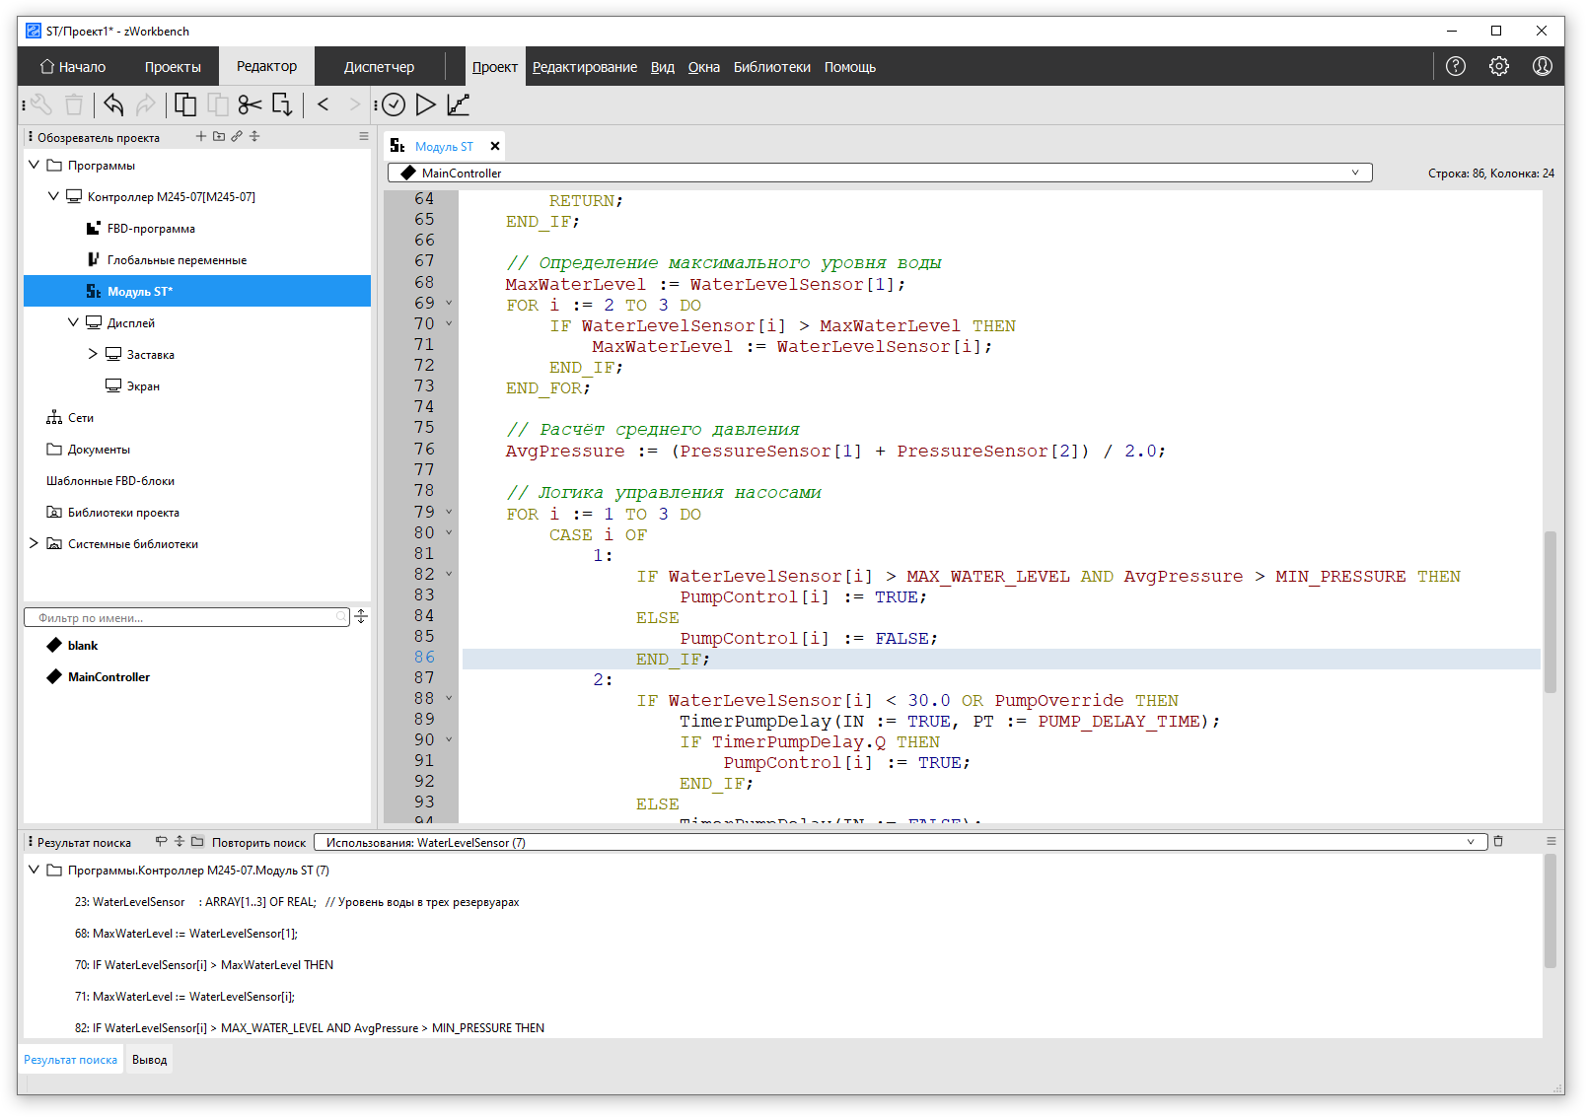Click the expand-all arrows in project explorer header

[254, 136]
